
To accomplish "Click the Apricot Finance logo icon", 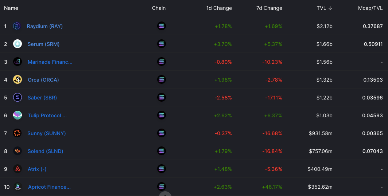I will 18,187.
